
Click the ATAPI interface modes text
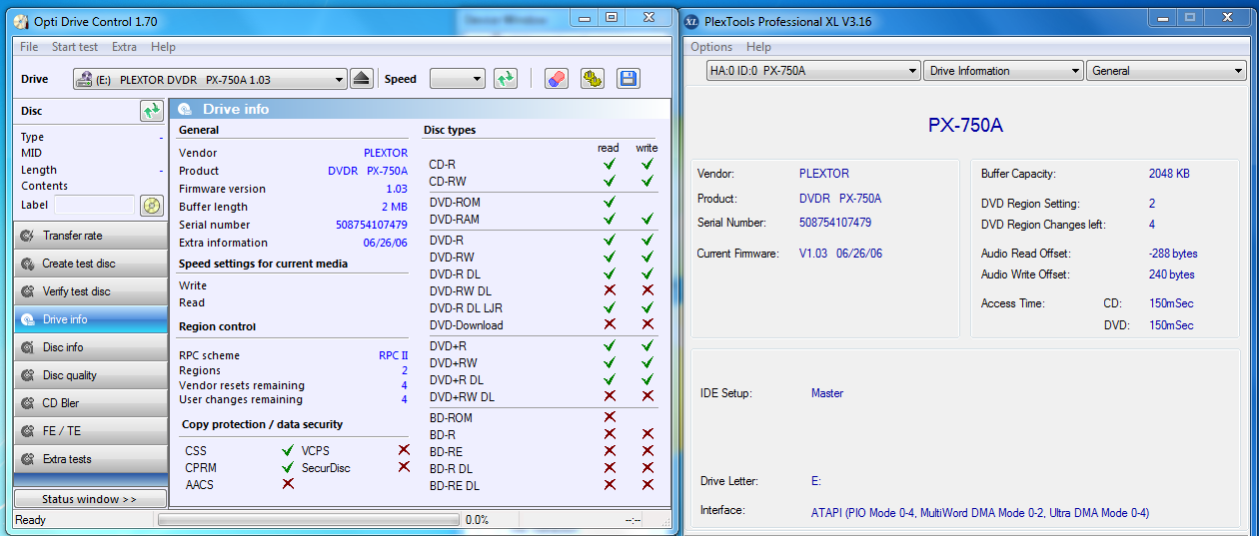point(980,513)
